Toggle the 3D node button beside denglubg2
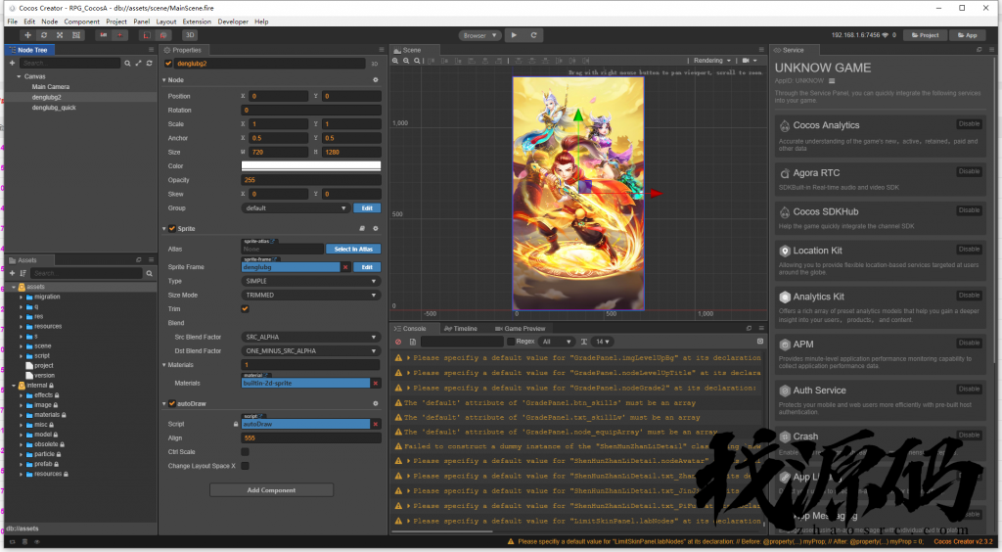Viewport: 1002px width, 552px height. click(375, 64)
